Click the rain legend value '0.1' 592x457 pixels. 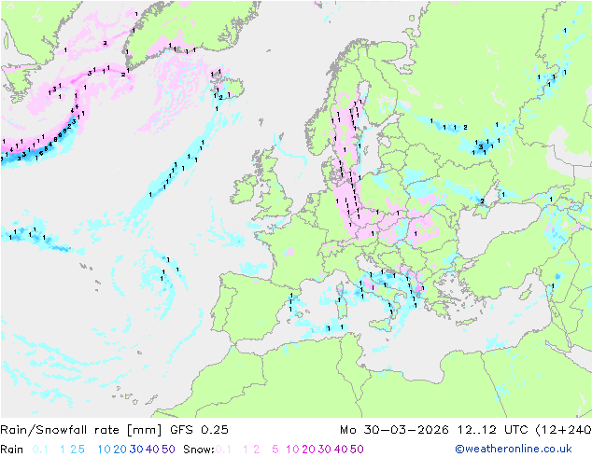40,450
